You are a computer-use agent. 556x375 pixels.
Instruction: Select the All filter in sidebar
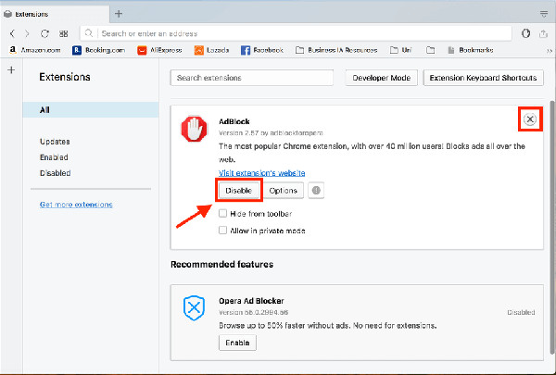[91, 109]
